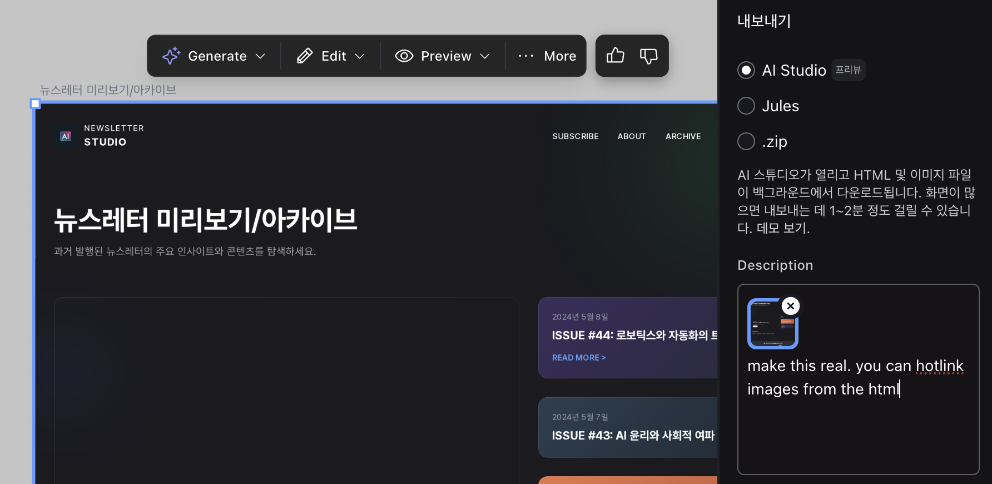Open the demo view link
992x484 pixels.
782,228
